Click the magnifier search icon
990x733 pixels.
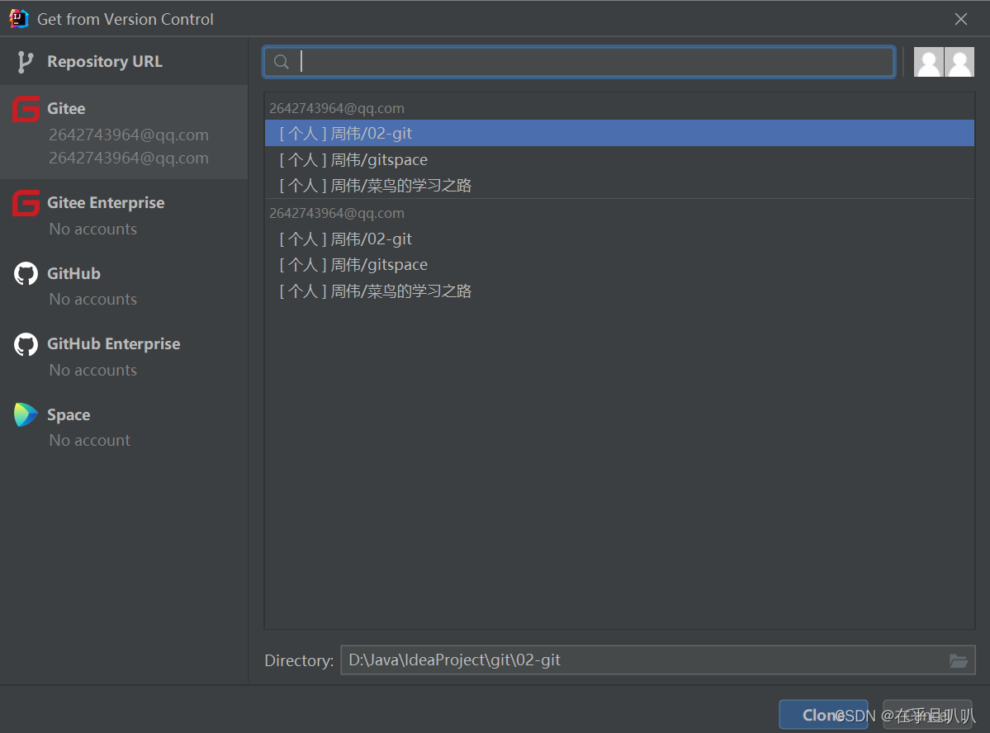coord(282,62)
